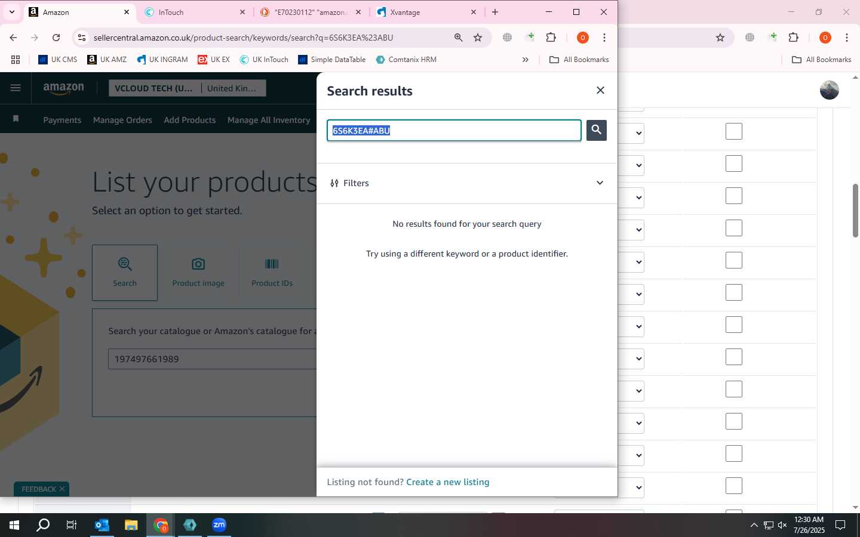The image size is (860, 537).
Task: Open Outlook from the taskbar
Action: (102, 525)
